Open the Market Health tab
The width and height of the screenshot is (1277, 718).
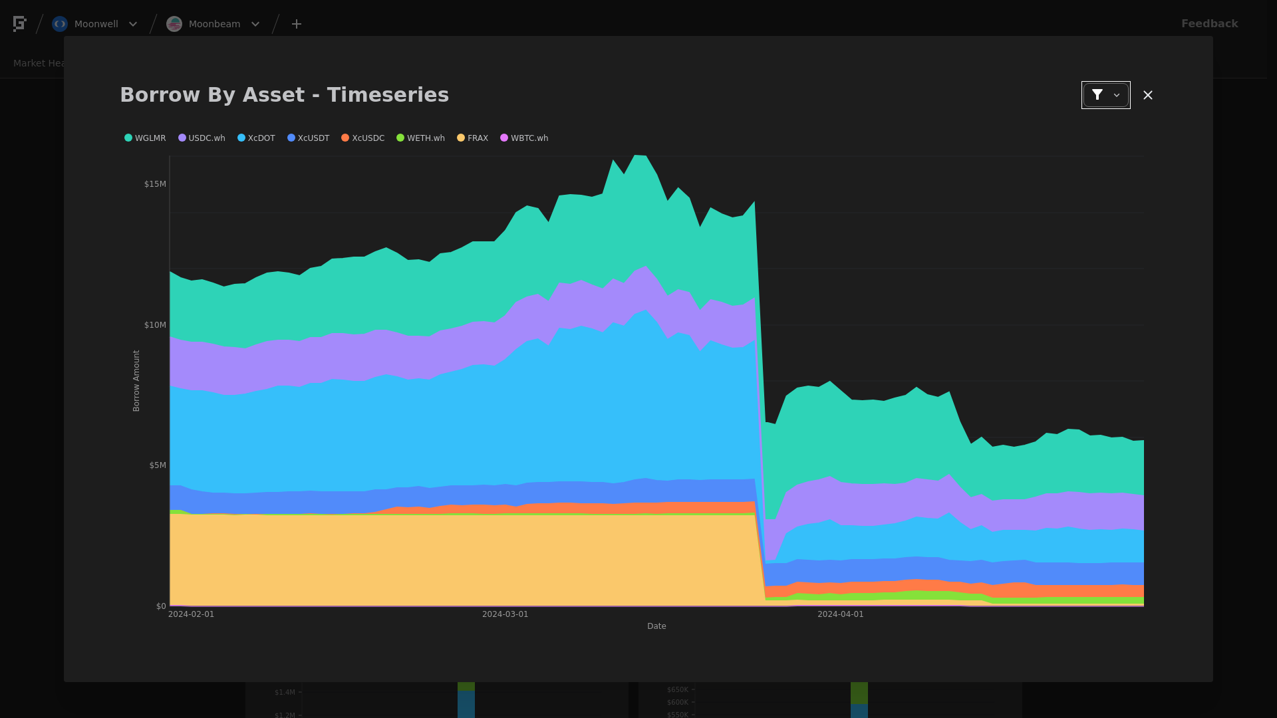pyautogui.click(x=40, y=63)
